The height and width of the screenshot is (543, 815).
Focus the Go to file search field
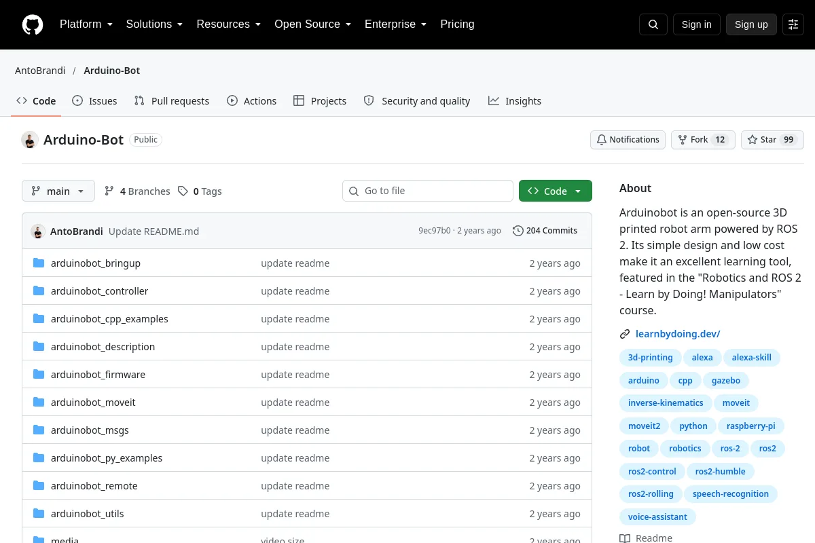428,191
